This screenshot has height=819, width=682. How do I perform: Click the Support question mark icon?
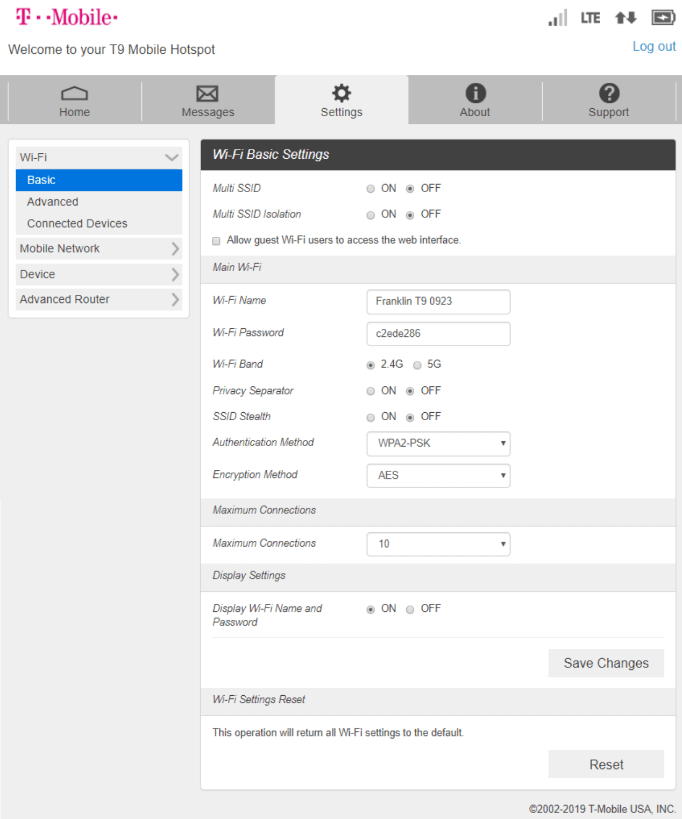[609, 93]
